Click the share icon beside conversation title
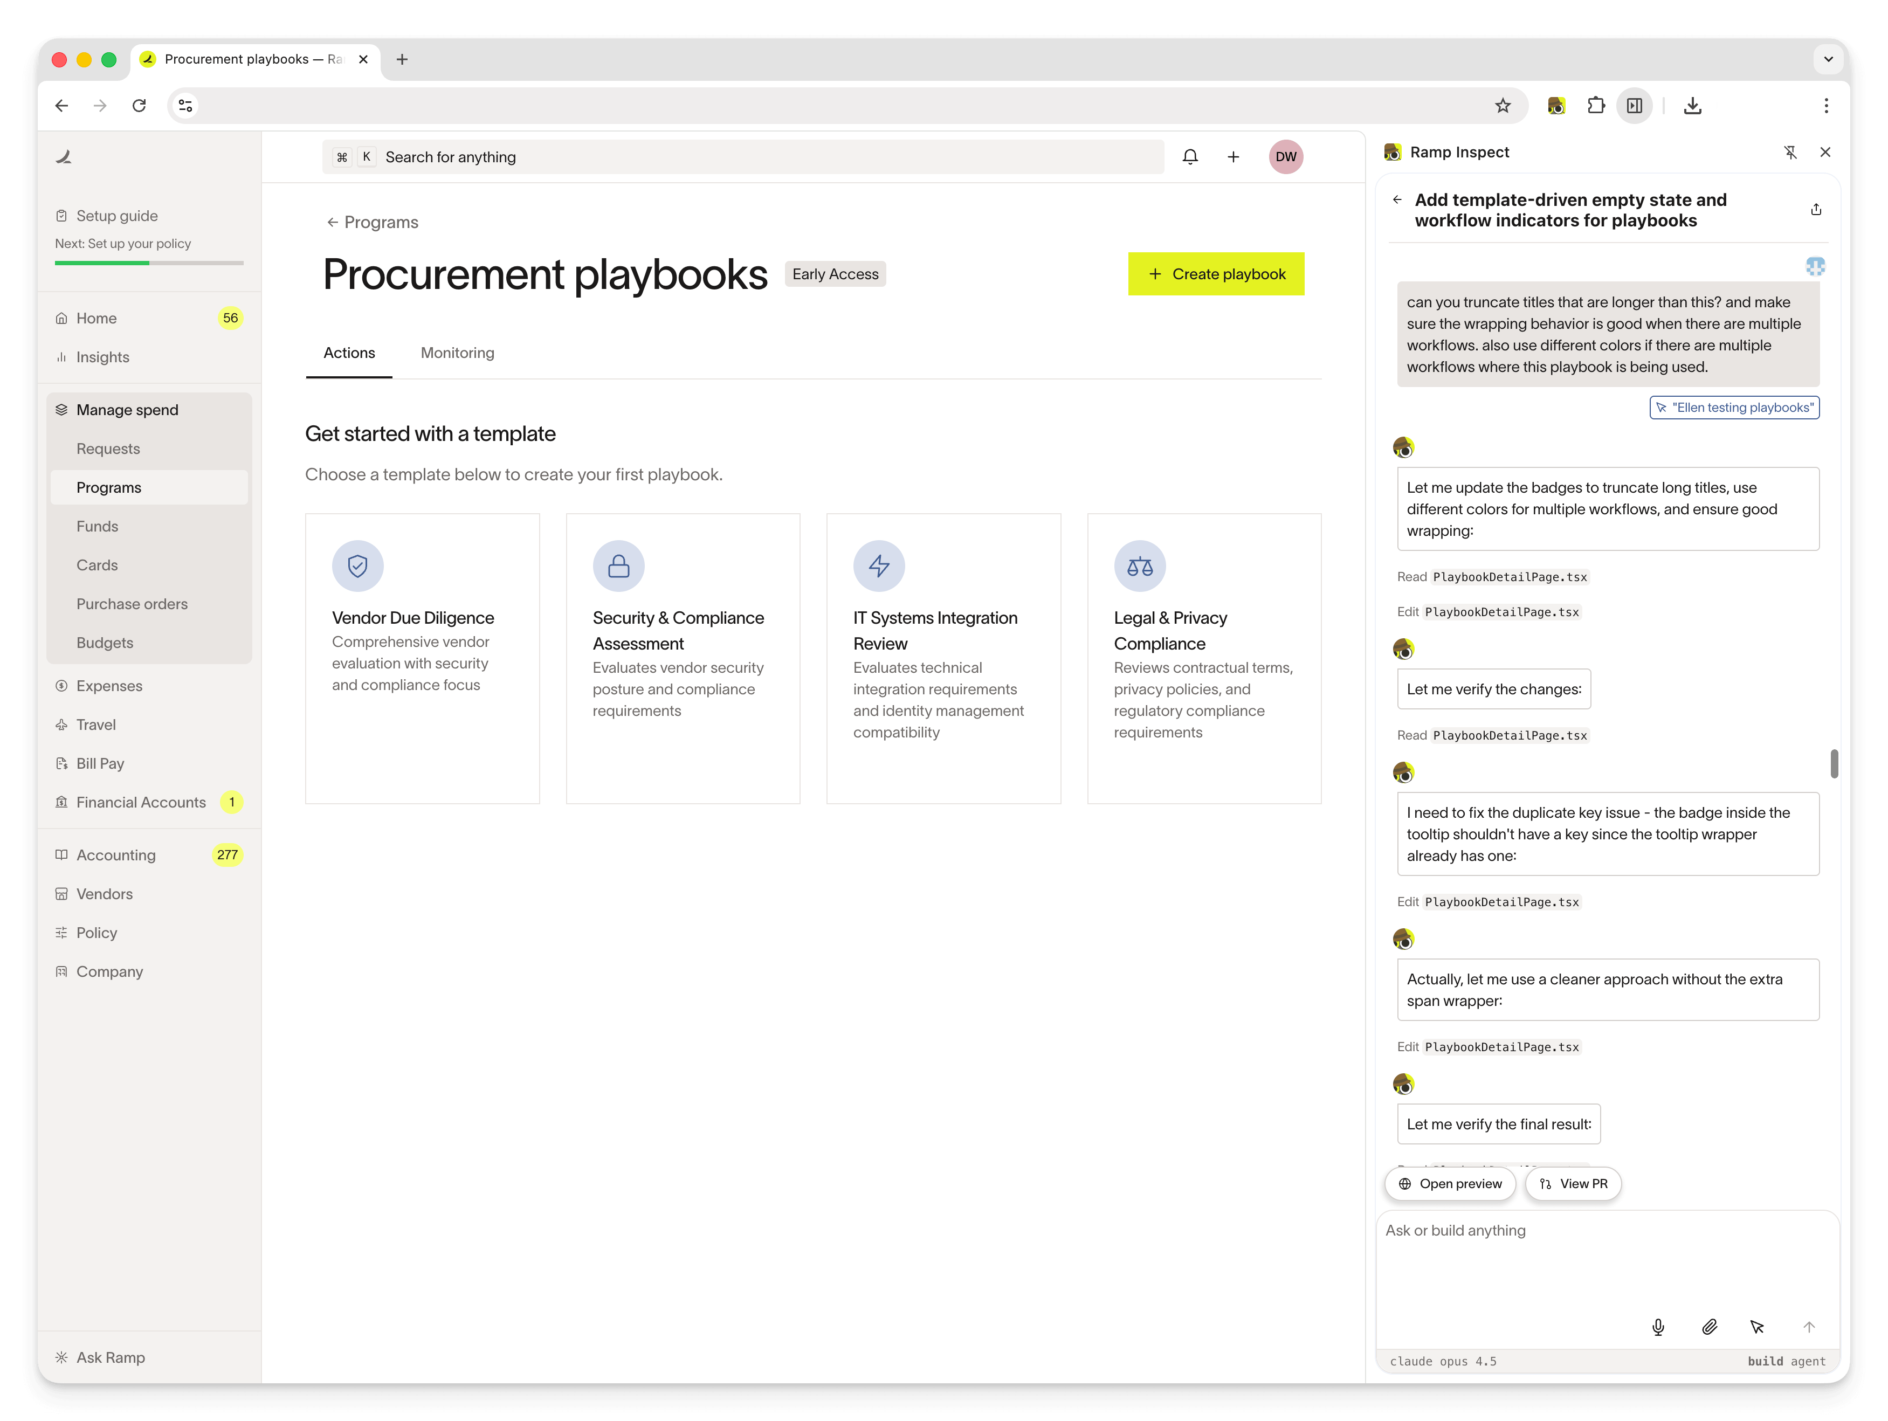1888x1421 pixels. click(1816, 209)
